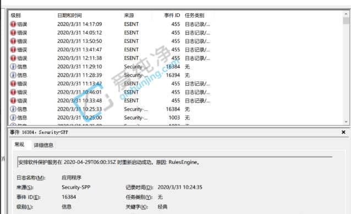Sort by the 级别 column header
The height and width of the screenshot is (214, 351).
tap(15, 15)
